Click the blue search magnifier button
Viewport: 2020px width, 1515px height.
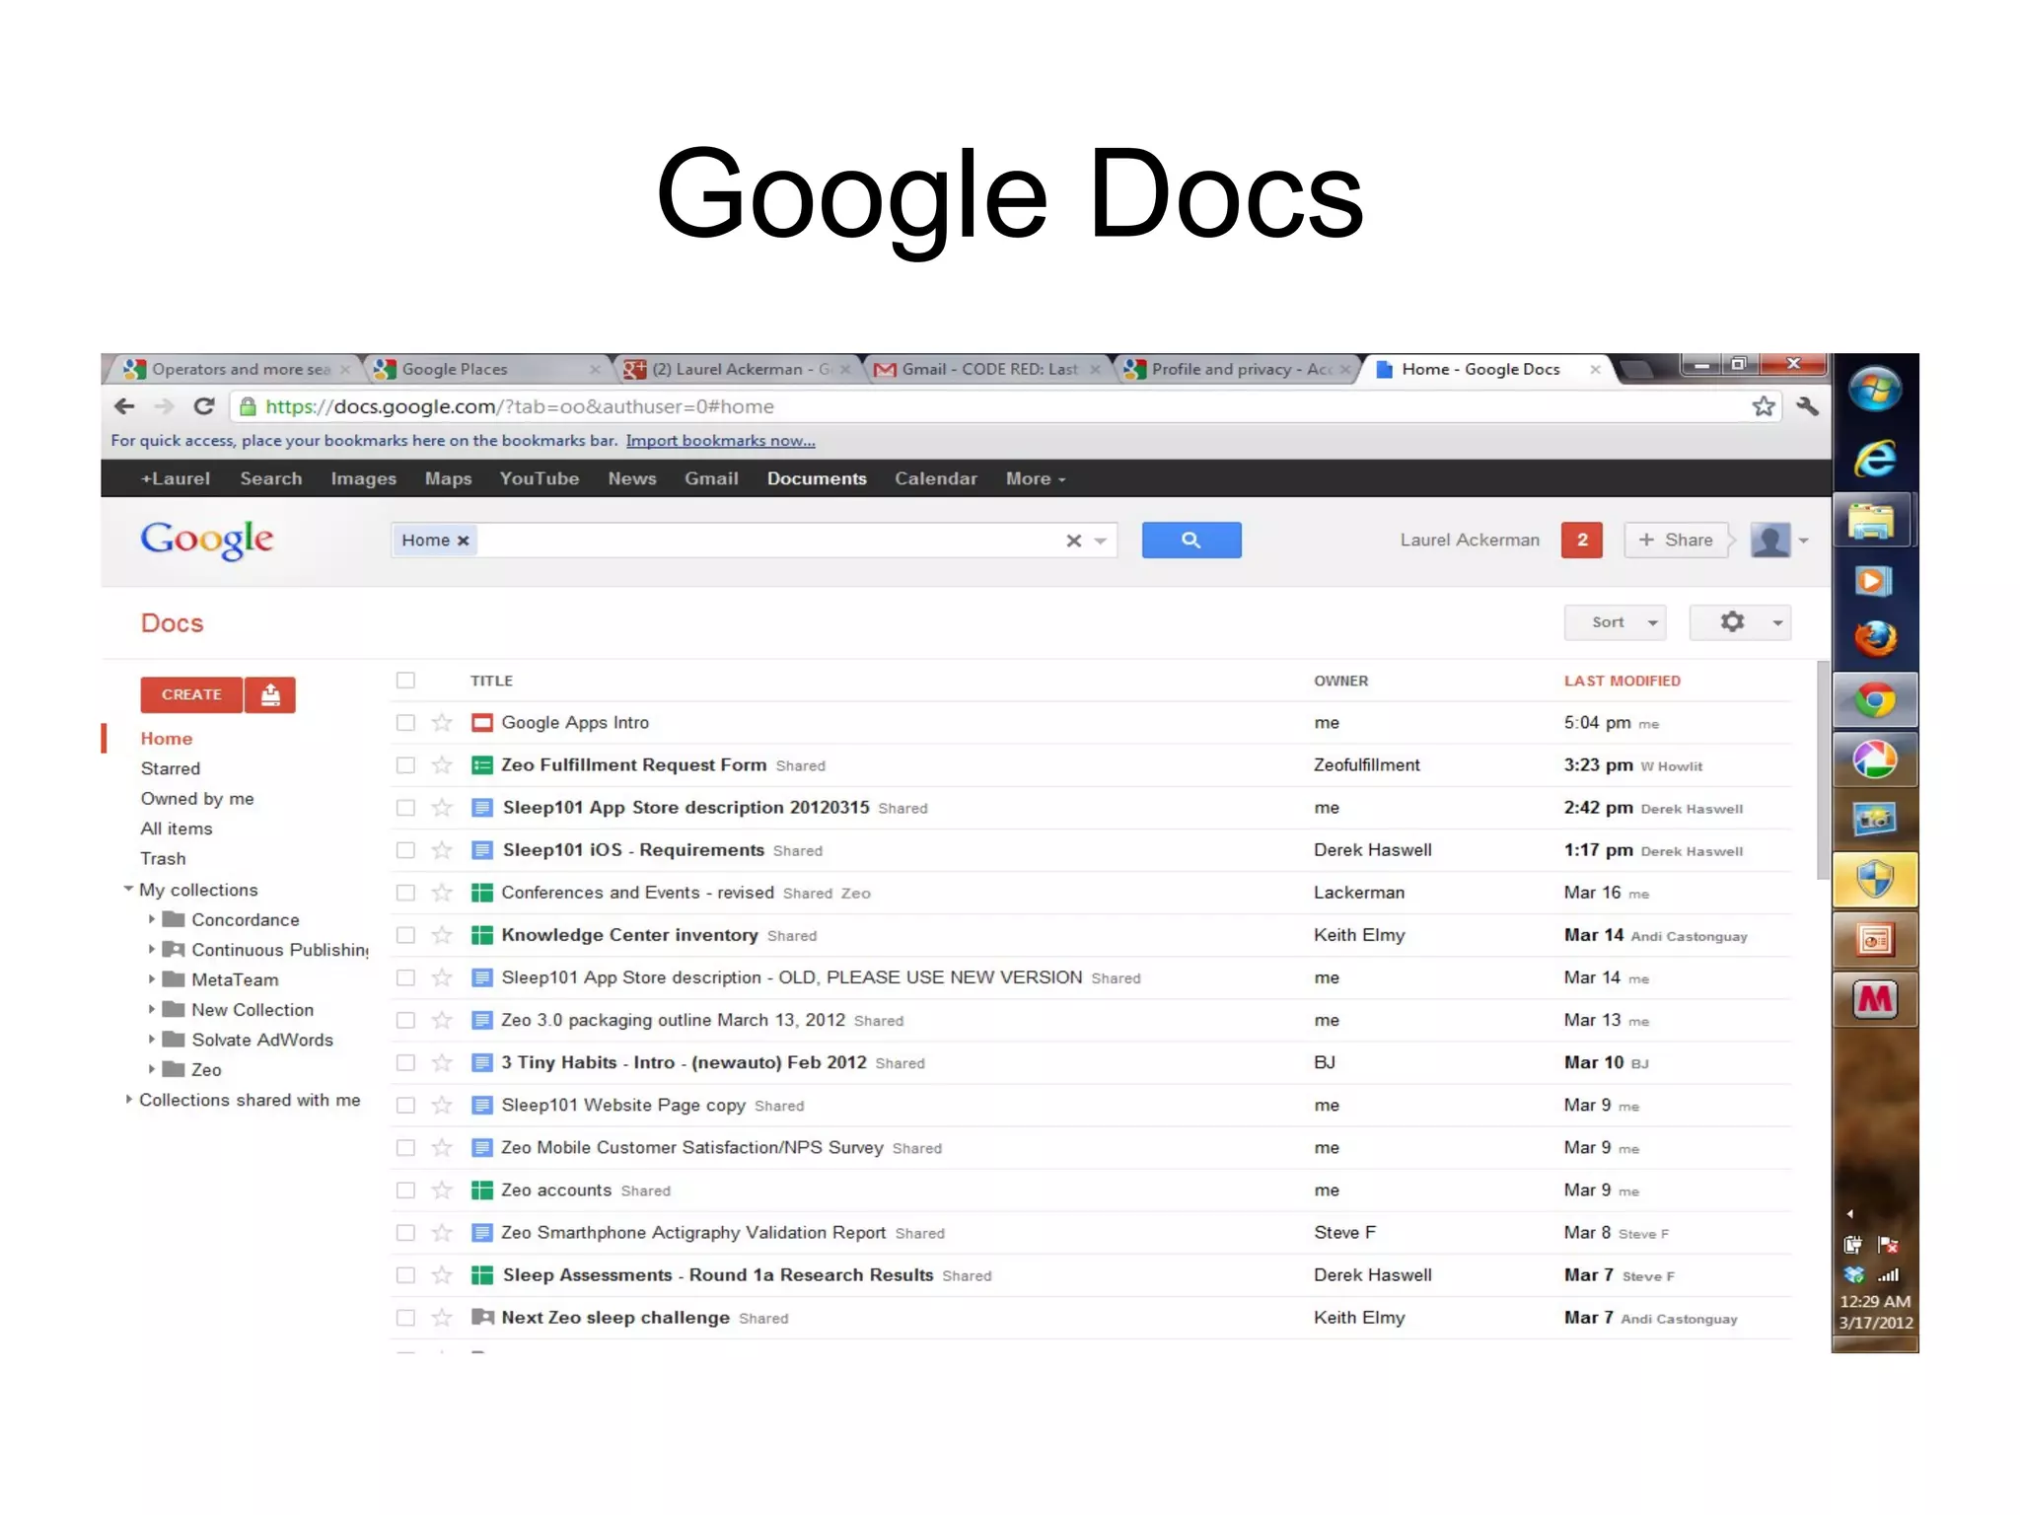[1190, 540]
